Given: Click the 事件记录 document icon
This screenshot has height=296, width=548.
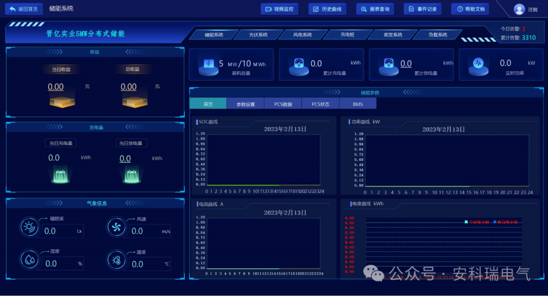Looking at the screenshot, I should [x=412, y=9].
